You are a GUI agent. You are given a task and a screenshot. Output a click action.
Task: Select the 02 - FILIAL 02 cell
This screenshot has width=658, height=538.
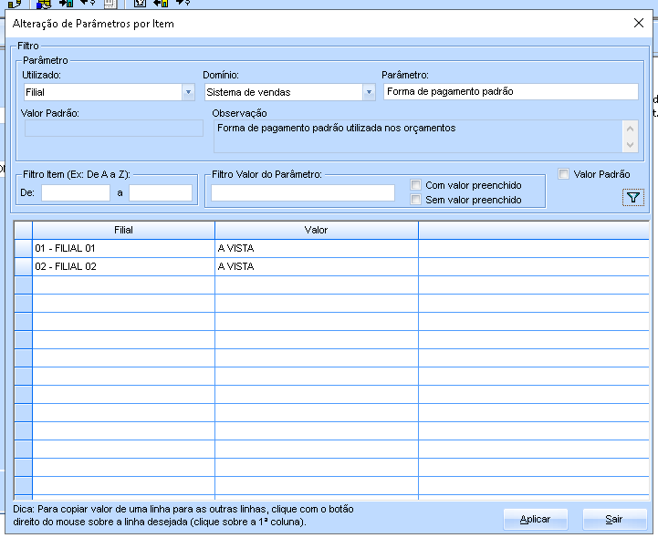[x=123, y=266]
